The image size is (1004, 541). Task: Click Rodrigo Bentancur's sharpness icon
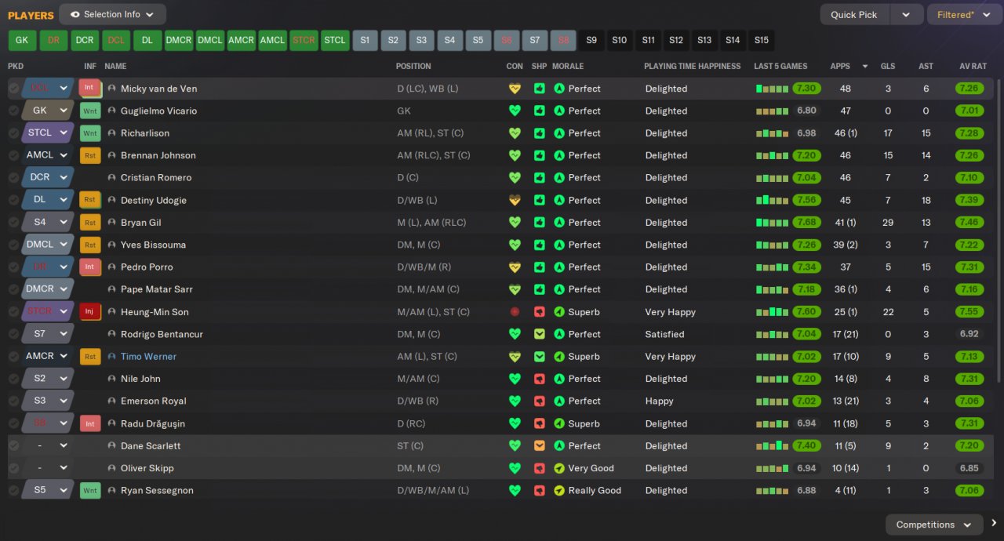(x=539, y=334)
